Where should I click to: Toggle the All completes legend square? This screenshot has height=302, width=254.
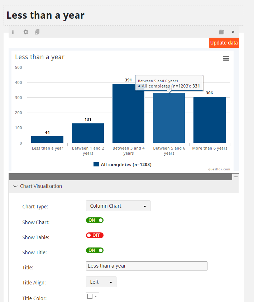coord(96,164)
